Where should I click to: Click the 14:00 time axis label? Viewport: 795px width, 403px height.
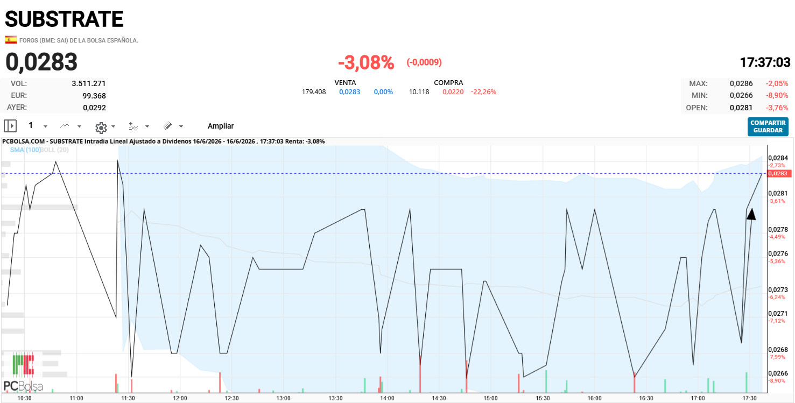[x=387, y=398]
